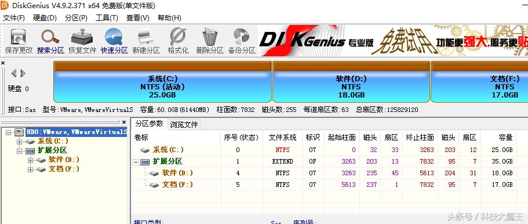The image size is (528, 224).
Task: Select 系统(C:) row in partition table
Action: tap(168, 150)
